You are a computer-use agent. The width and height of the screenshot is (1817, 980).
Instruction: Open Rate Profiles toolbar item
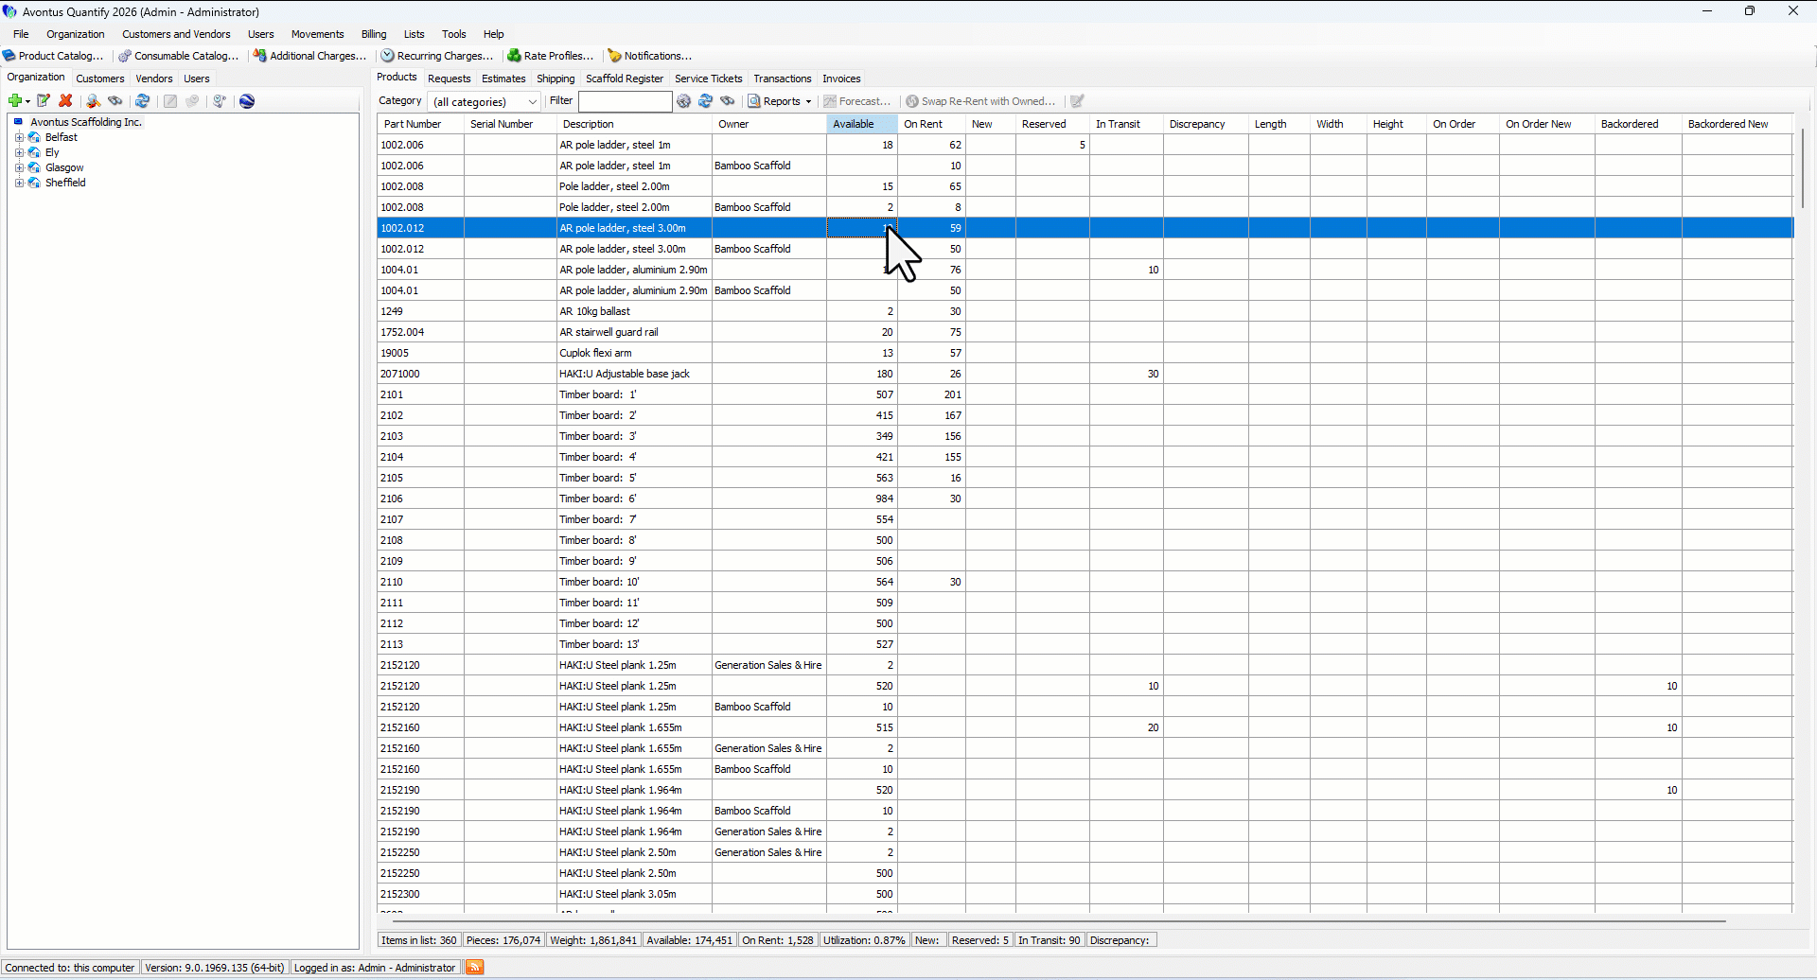coord(551,56)
